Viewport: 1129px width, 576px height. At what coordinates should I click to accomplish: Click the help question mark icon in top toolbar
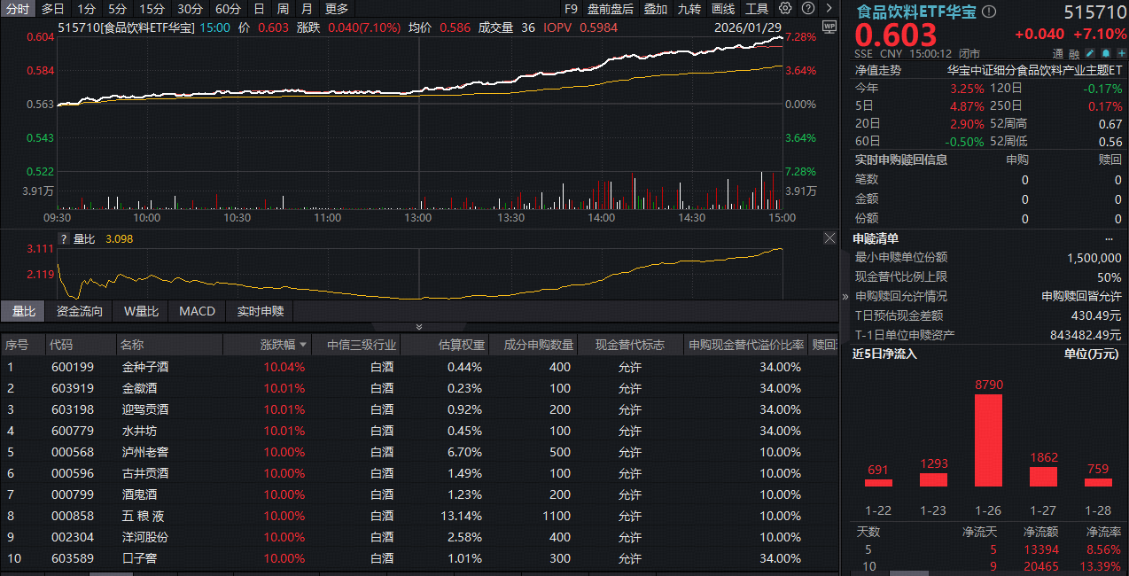click(807, 8)
